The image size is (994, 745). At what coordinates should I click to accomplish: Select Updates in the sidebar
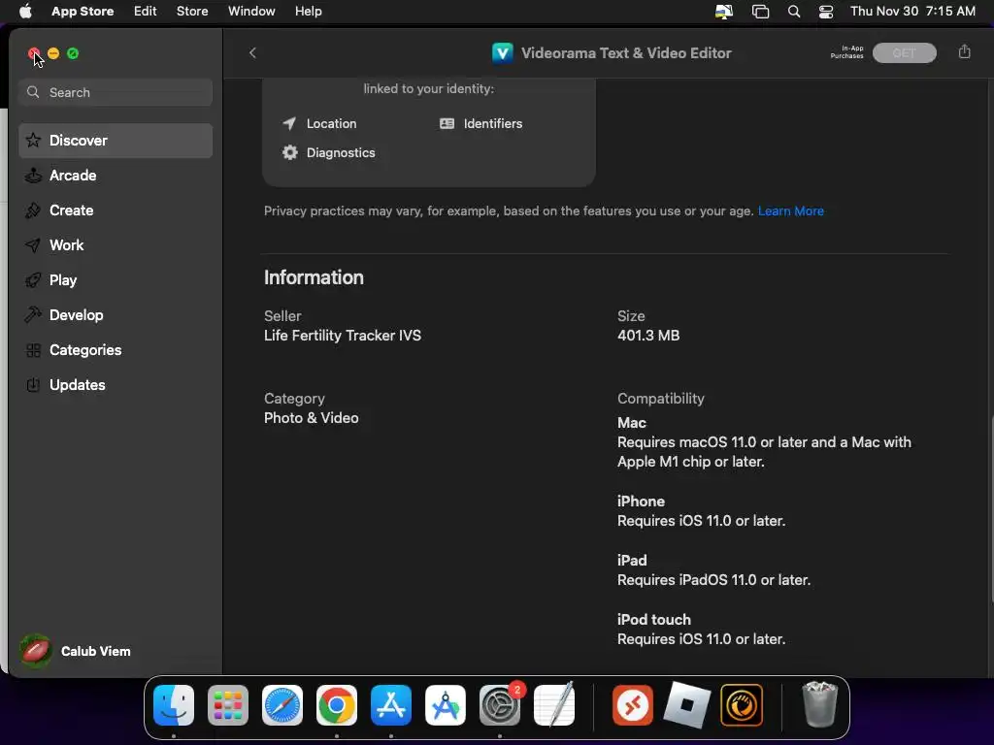click(x=116, y=384)
